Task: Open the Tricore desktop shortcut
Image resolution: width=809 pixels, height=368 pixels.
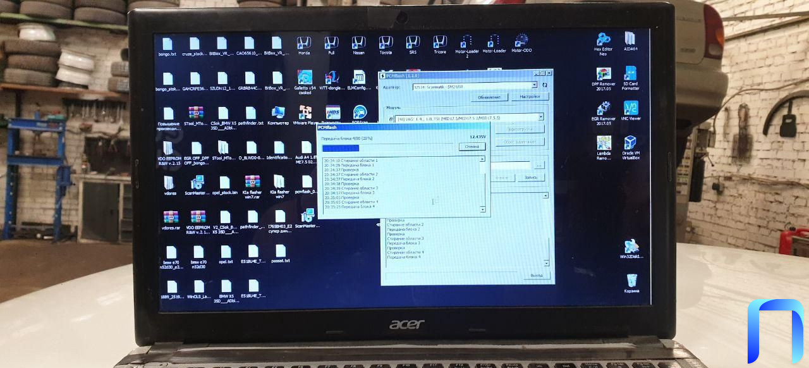Action: 440,46
